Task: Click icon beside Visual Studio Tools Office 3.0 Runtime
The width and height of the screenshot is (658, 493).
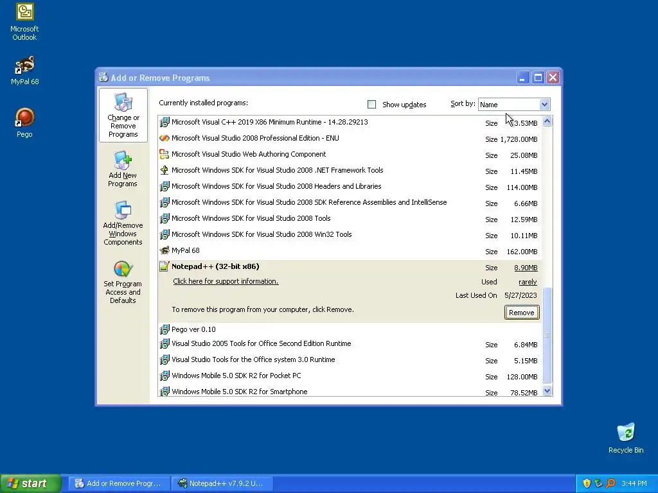Action: point(164,359)
